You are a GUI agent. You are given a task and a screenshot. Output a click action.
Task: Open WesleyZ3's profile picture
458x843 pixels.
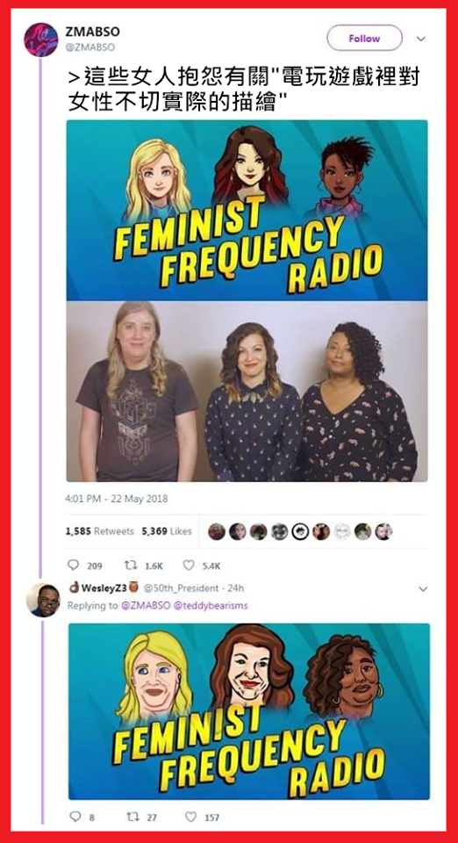click(43, 600)
